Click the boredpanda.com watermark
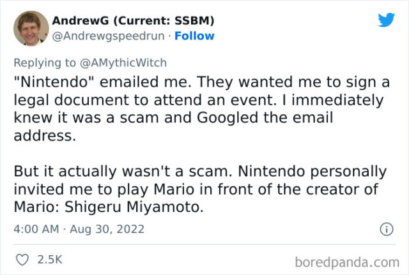Viewport: 409px width, 275px height. [348, 261]
